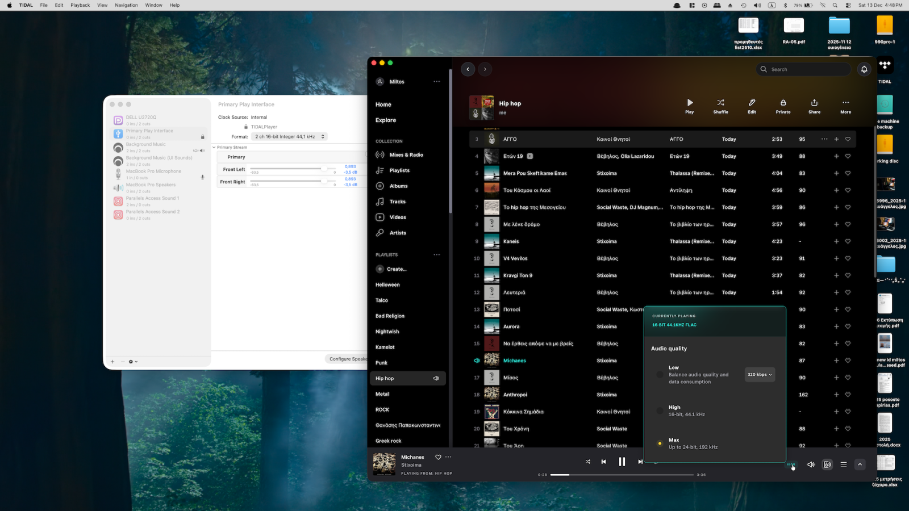Open the Navigation menu
This screenshot has height=511, width=909.
(x=126, y=5)
